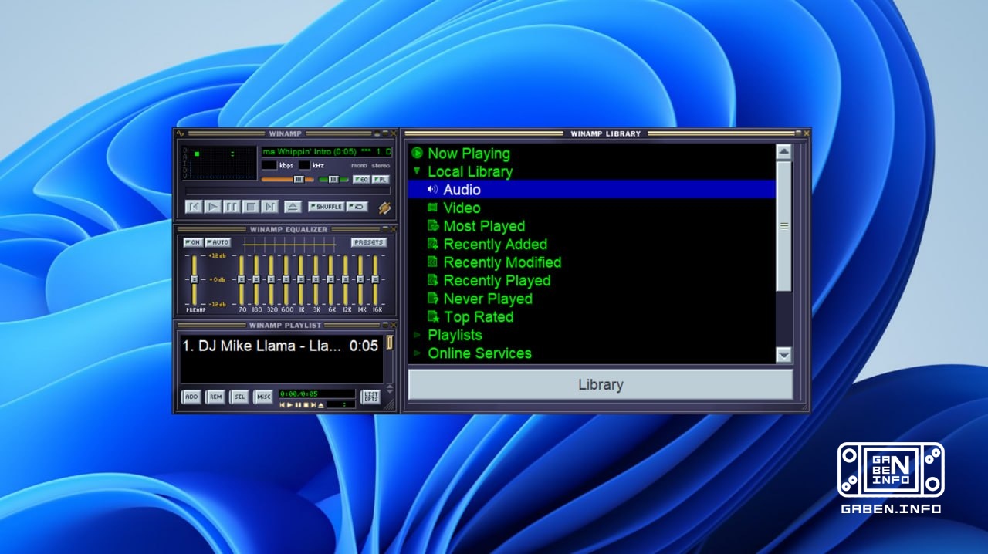The width and height of the screenshot is (988, 554).
Task: Toggle the Repeat button next to Shuffle
Action: pos(357,207)
